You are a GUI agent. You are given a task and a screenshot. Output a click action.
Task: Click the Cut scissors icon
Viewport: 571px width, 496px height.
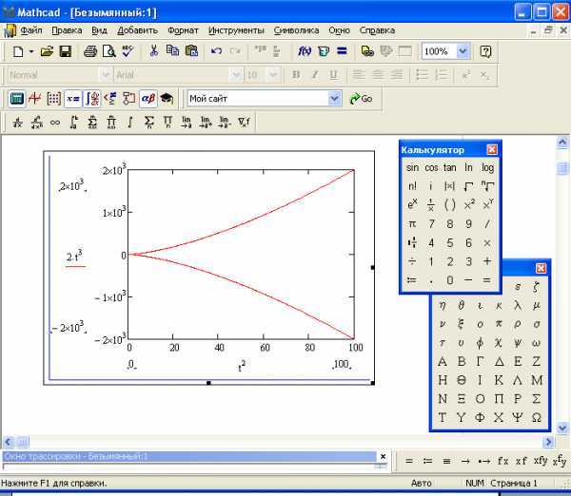tap(154, 51)
